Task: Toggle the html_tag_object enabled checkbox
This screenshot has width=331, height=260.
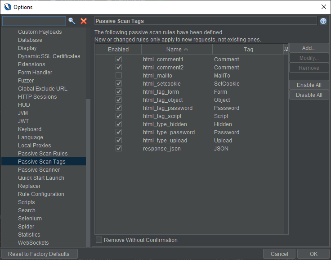Action: (x=119, y=100)
